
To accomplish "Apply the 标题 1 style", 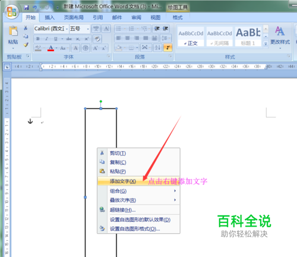I will point(248,36).
